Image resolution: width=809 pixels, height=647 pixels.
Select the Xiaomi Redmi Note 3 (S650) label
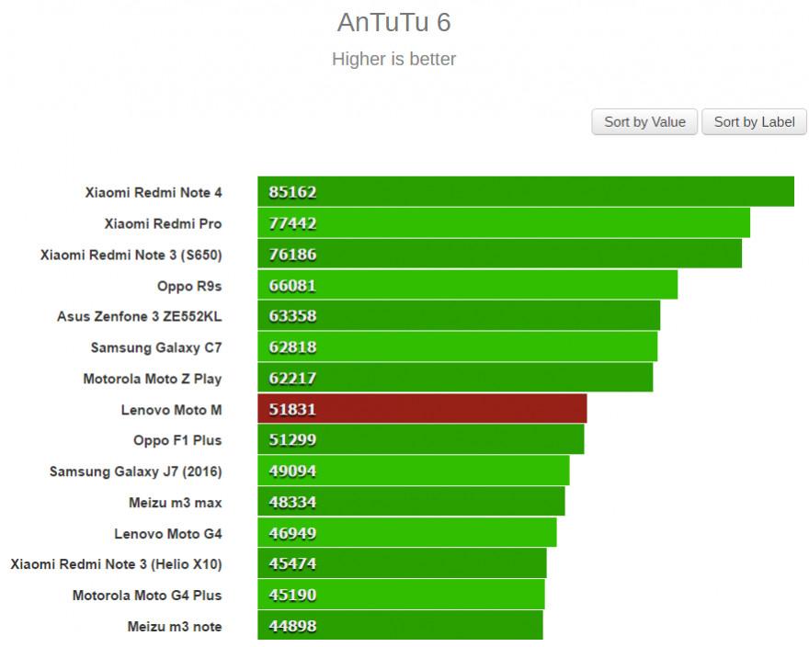click(x=131, y=255)
